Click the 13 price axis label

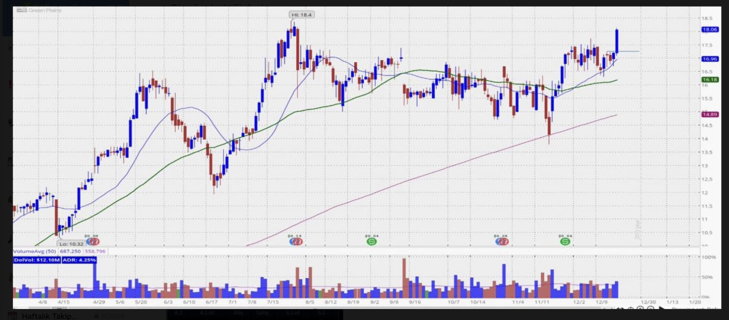point(705,165)
